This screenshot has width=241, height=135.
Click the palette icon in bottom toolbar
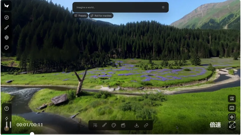click(114, 125)
